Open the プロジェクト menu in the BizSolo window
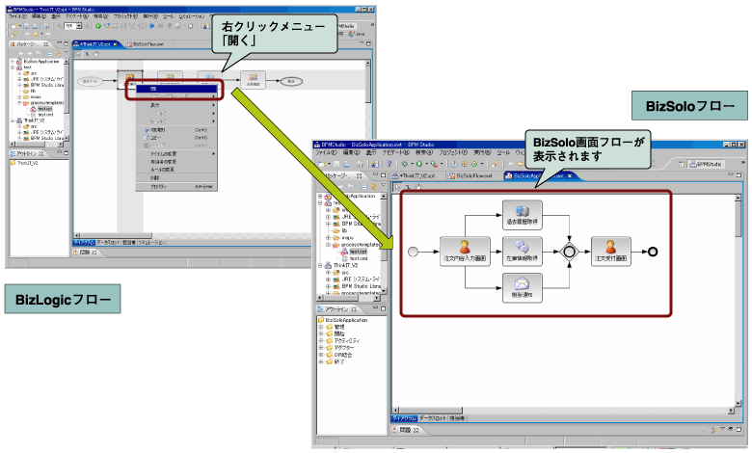752x453 pixels. click(x=453, y=152)
